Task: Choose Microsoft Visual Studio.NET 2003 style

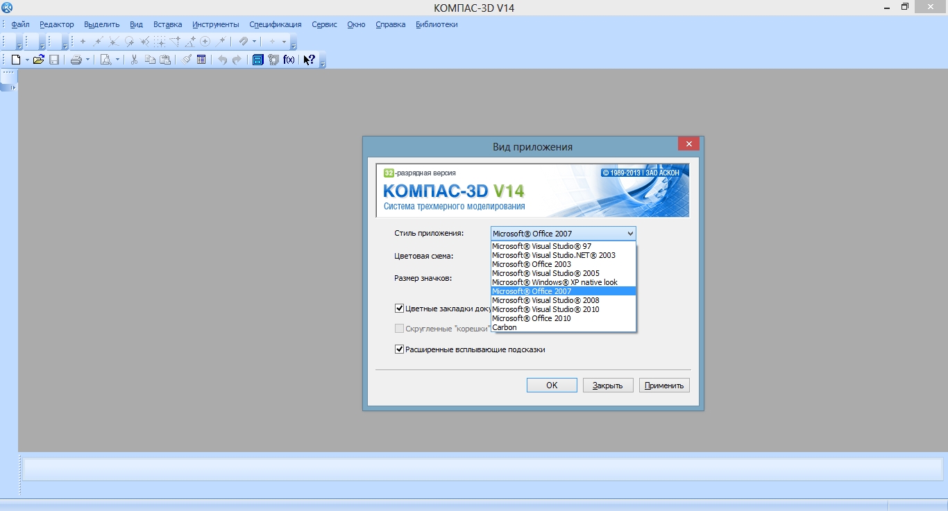Action: coord(563,255)
